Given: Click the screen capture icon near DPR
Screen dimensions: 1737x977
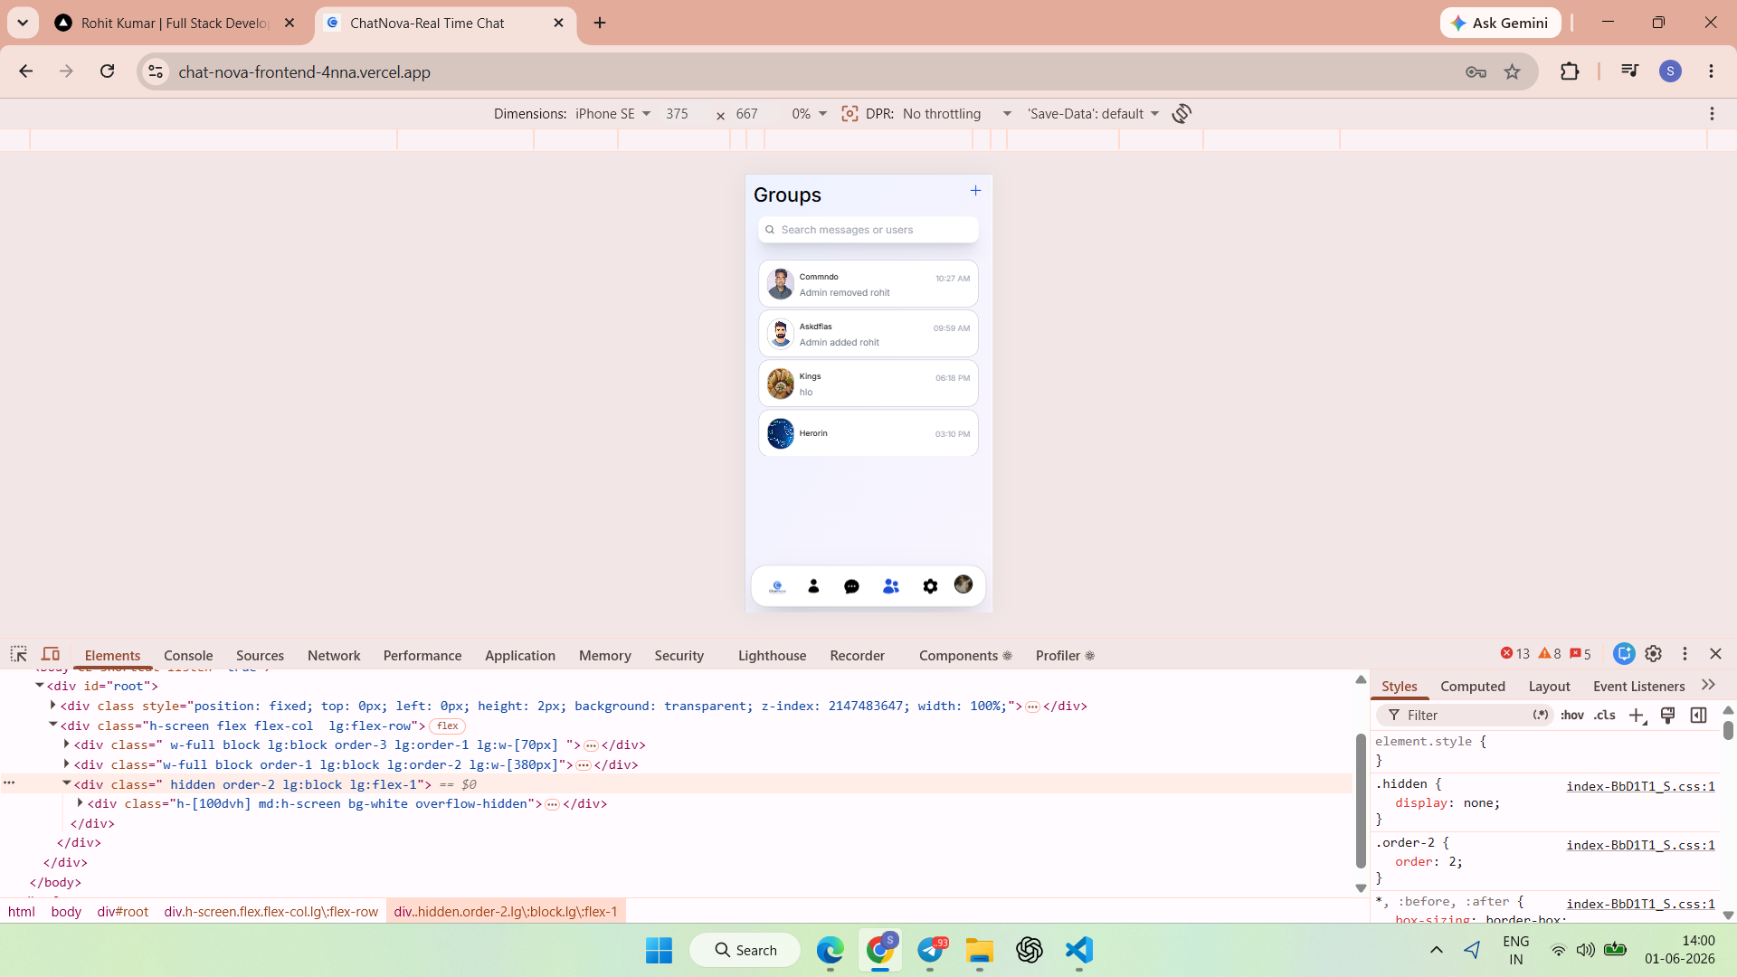Looking at the screenshot, I should (850, 113).
